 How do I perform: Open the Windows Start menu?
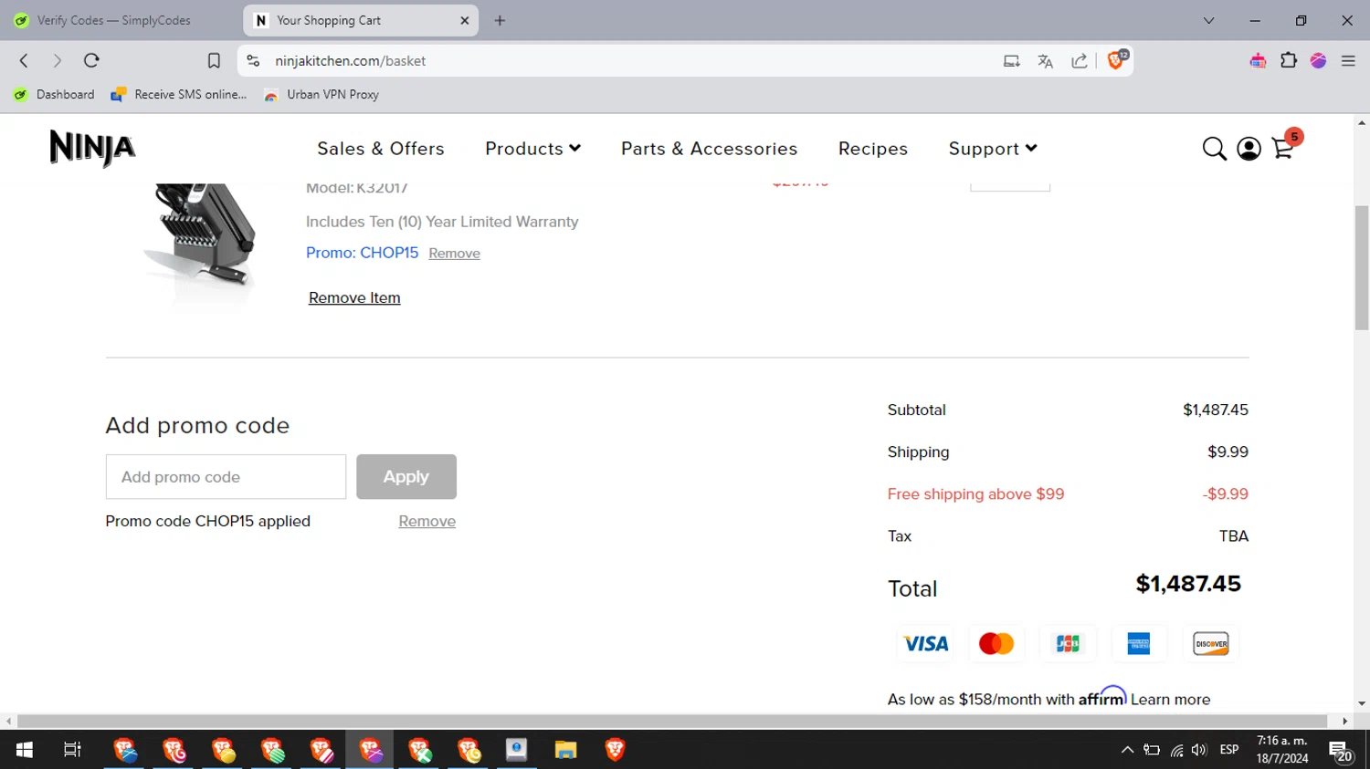(x=25, y=750)
